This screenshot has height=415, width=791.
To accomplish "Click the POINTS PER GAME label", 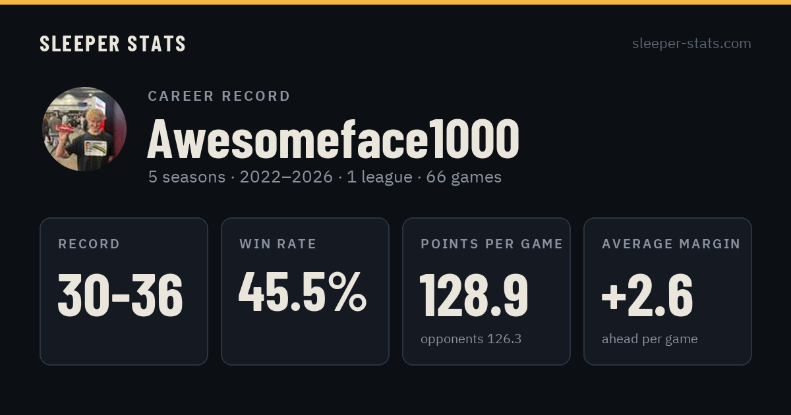I will pyautogui.click(x=492, y=244).
